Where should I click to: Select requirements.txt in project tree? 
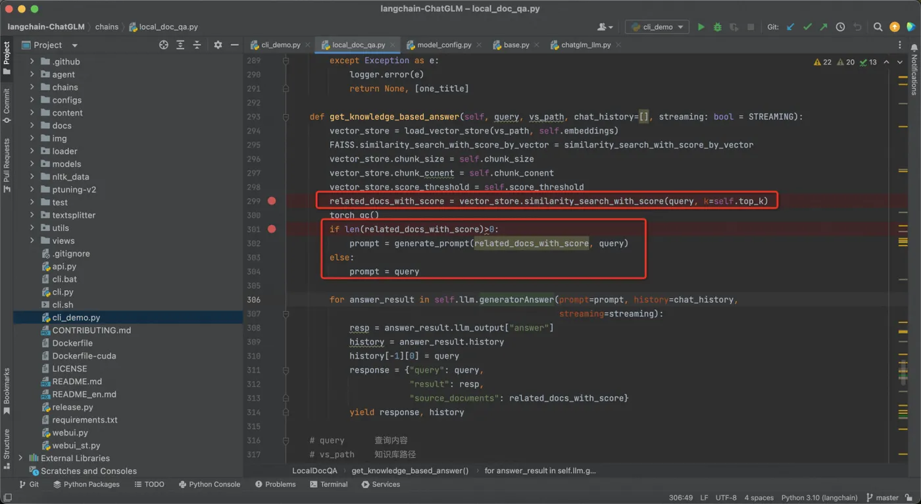85,420
